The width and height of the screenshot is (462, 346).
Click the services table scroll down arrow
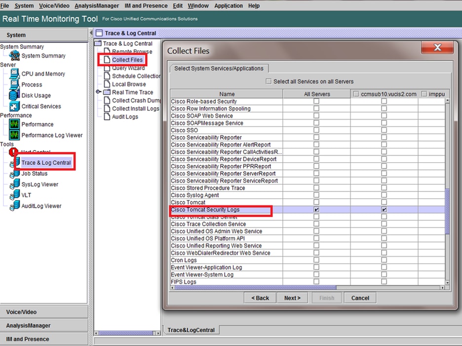coord(447,283)
